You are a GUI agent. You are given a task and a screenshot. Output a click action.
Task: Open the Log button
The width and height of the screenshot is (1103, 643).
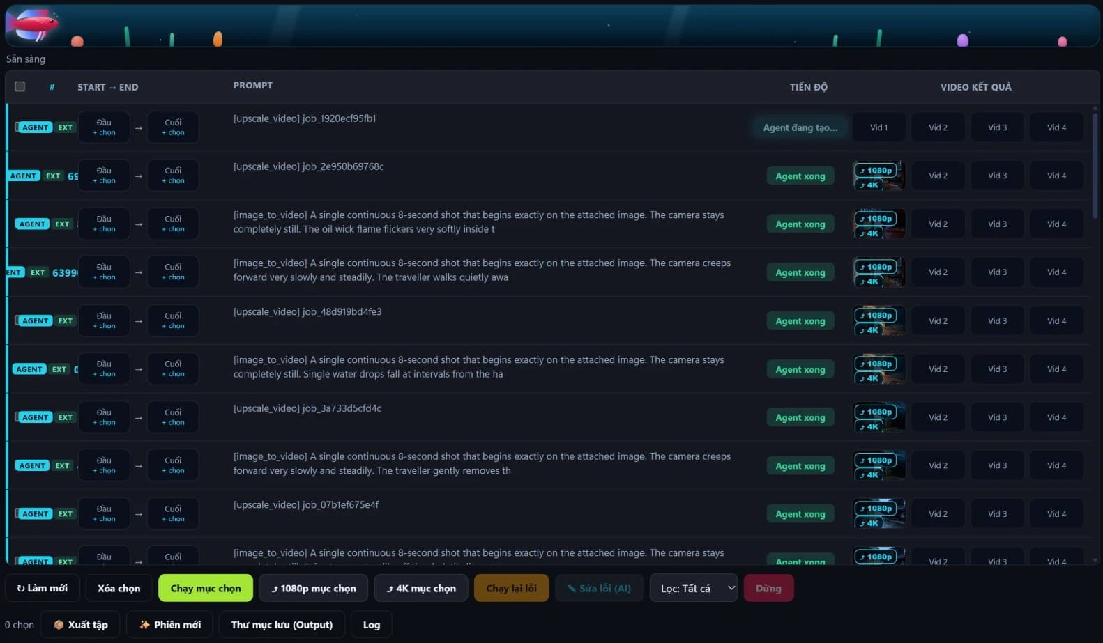coord(372,625)
